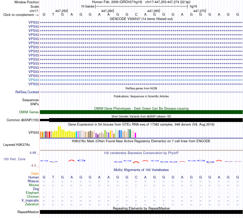The image size is (243, 218).
Task: Click the black dbSNP variant bar
Action: (x=141, y=120)
